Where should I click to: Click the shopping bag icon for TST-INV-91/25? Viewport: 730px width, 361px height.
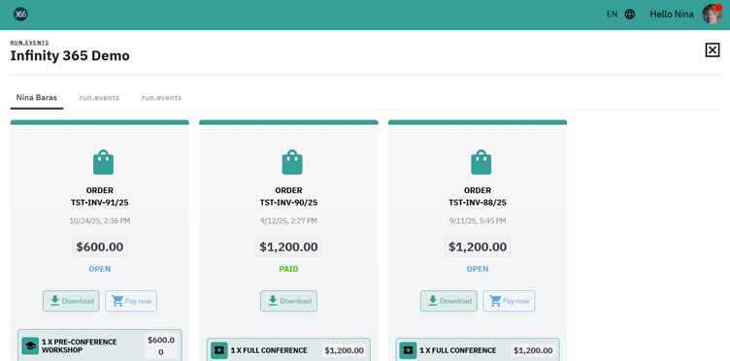pos(103,162)
